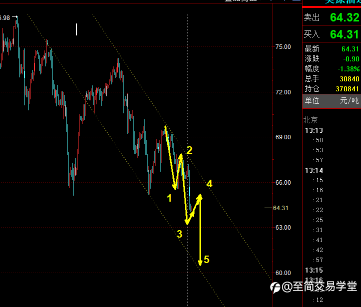Click the 买入 buy price 64.31
This screenshot has width=361, height=307.
344,34
